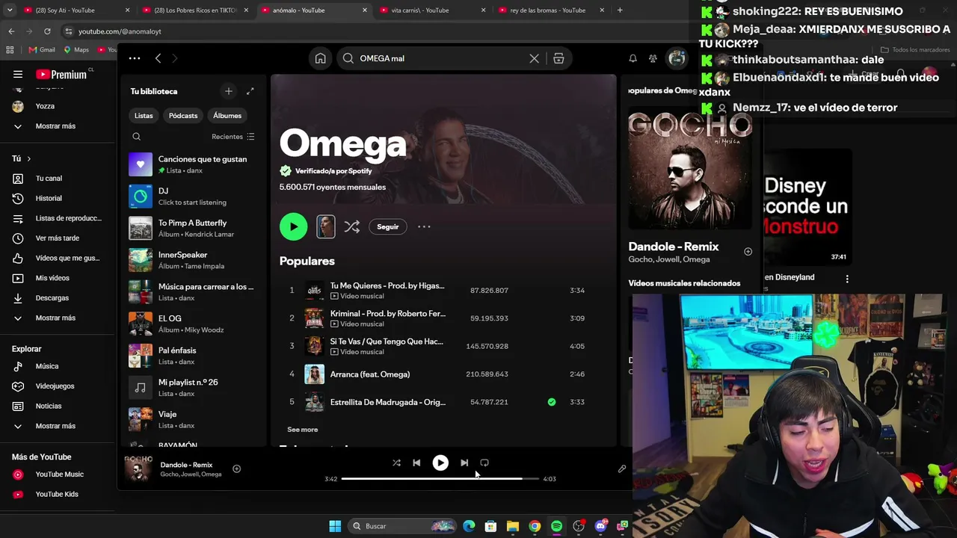957x538 pixels.
Task: Open more options for Omega artist
Action: point(424,226)
